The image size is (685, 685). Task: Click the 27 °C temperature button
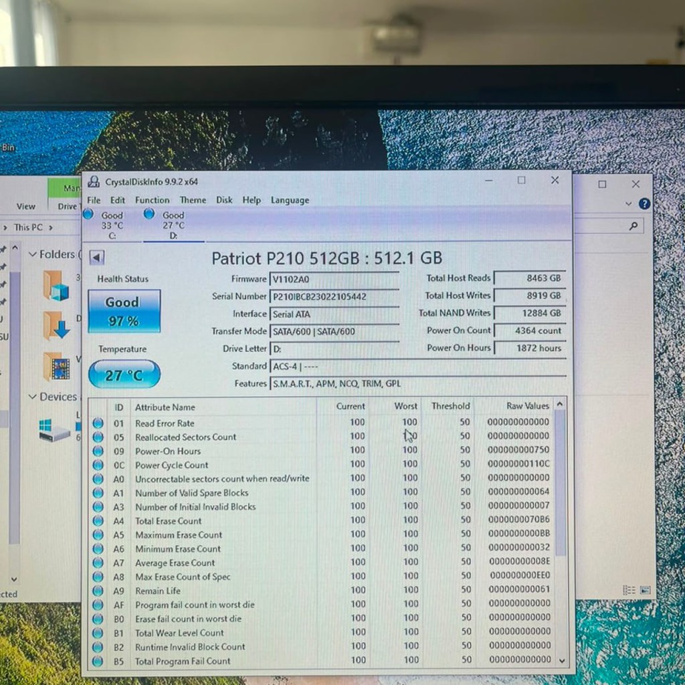click(124, 375)
